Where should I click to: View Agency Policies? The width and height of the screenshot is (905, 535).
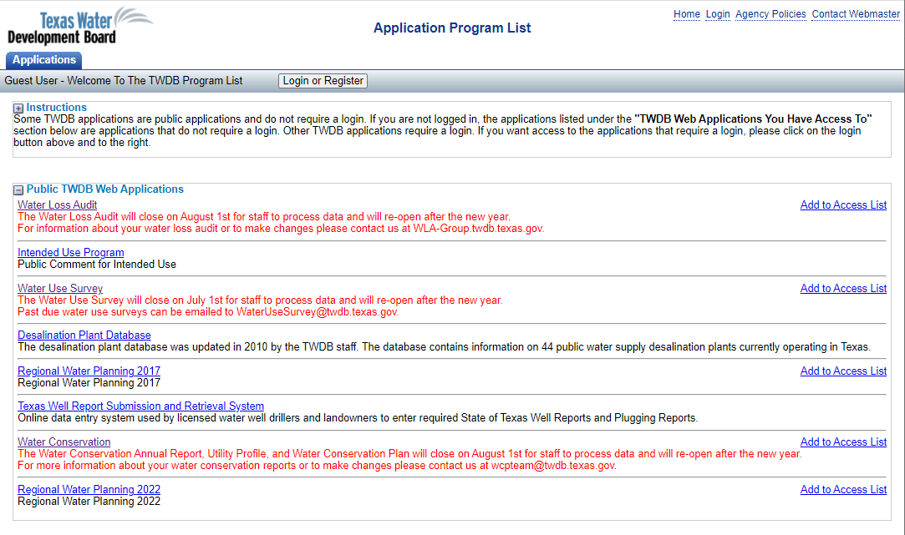770,14
